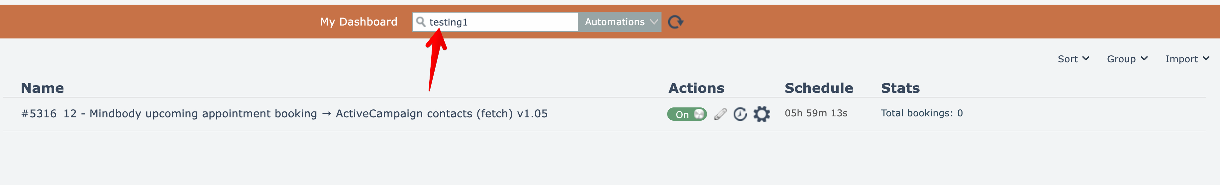Open the Sort dropdown

(x=1073, y=59)
